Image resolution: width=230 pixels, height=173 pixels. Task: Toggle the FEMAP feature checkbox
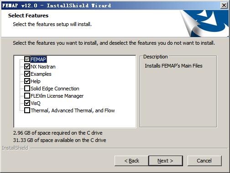tap(27, 59)
